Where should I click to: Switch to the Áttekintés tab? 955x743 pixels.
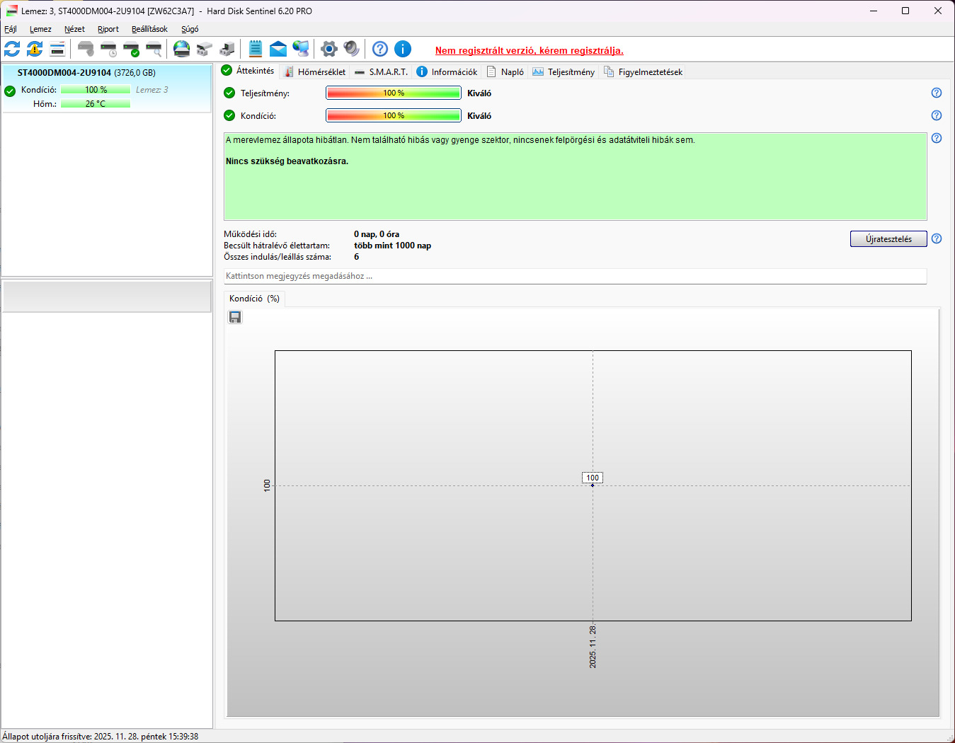pos(248,71)
